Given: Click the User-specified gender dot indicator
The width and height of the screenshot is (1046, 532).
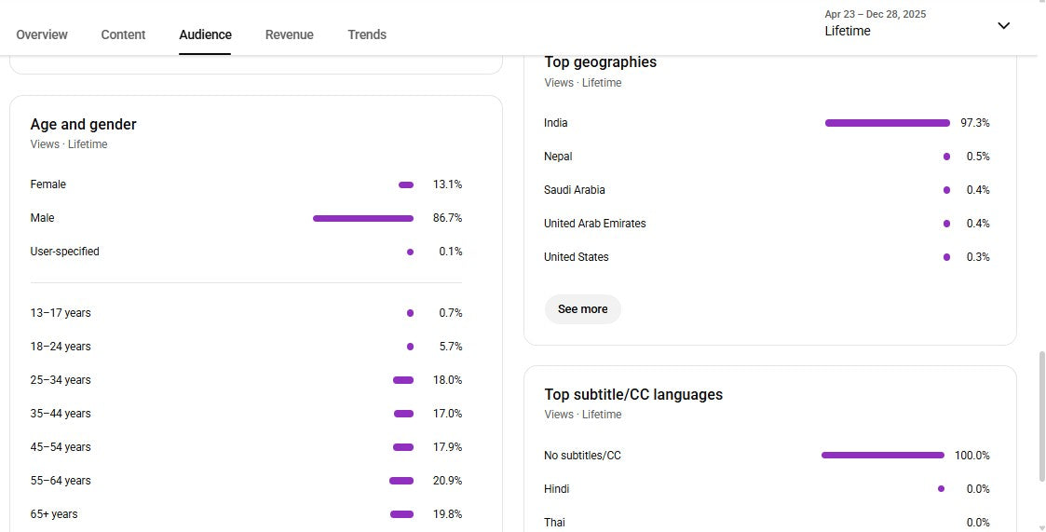Looking at the screenshot, I should pos(410,252).
